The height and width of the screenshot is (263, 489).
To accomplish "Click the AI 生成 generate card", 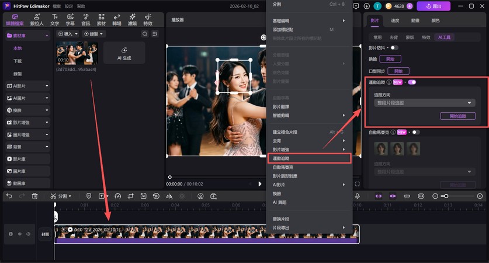I will 124,53.
